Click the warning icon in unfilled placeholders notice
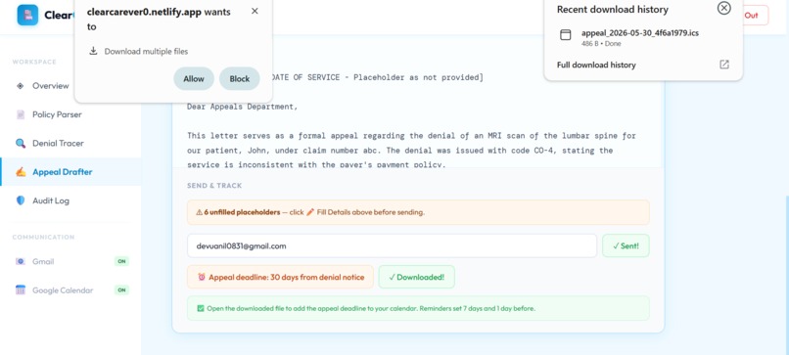789x355 pixels. [200, 212]
